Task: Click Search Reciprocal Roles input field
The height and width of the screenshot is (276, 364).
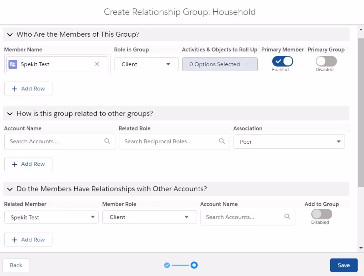Action: 174,141
